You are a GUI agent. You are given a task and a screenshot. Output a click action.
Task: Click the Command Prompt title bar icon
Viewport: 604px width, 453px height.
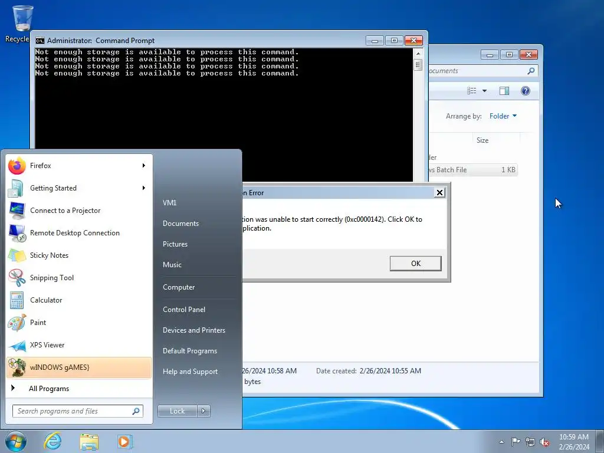(40, 41)
